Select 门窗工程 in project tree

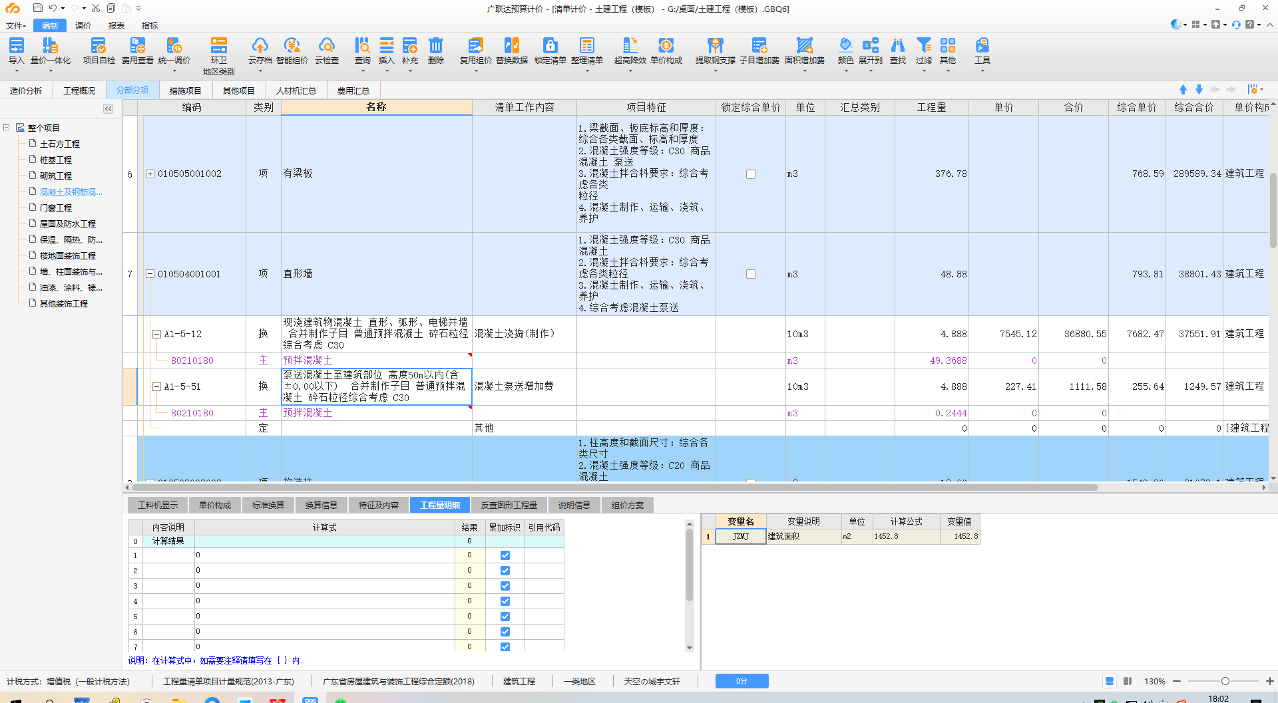(55, 208)
